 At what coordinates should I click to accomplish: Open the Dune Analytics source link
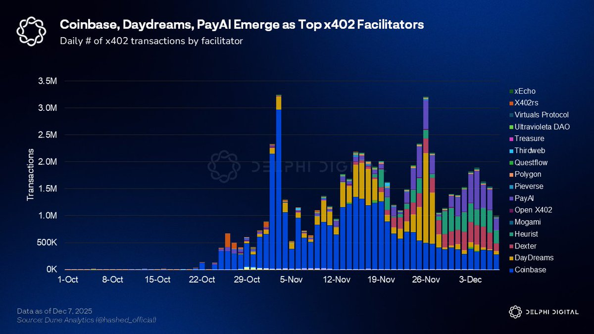click(x=87, y=320)
